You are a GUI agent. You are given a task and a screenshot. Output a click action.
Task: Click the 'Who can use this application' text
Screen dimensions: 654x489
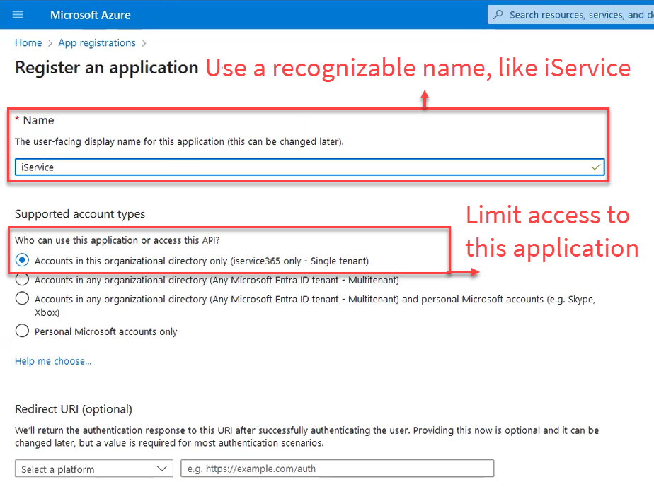117,240
